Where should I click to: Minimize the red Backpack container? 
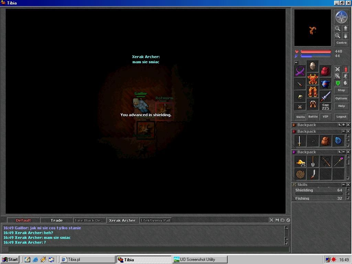click(x=344, y=131)
